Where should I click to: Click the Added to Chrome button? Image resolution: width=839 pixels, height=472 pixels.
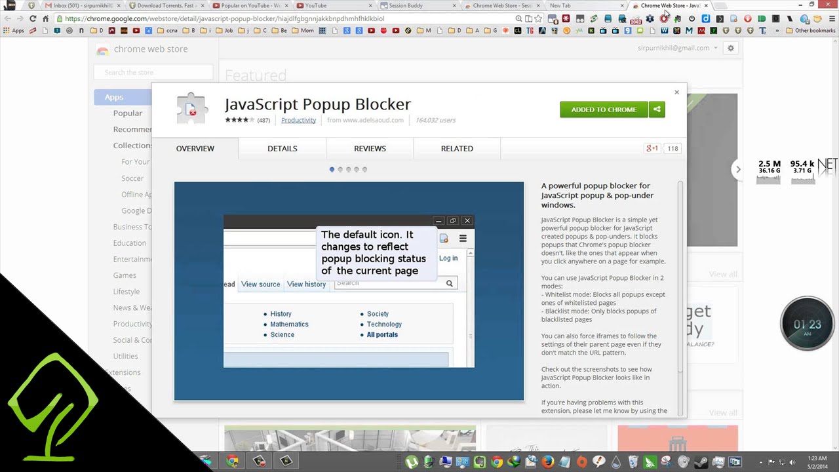click(604, 109)
